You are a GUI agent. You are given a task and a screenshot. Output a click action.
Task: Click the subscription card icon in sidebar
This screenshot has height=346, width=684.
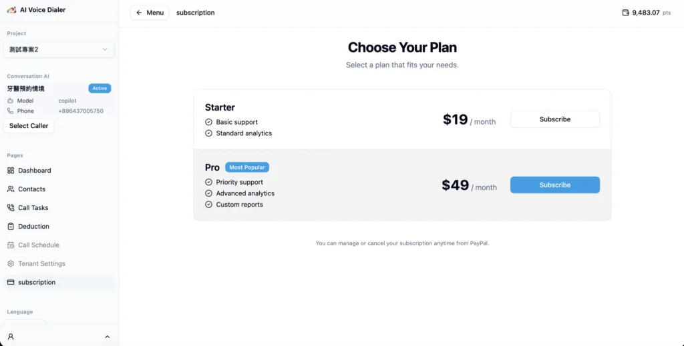11,283
